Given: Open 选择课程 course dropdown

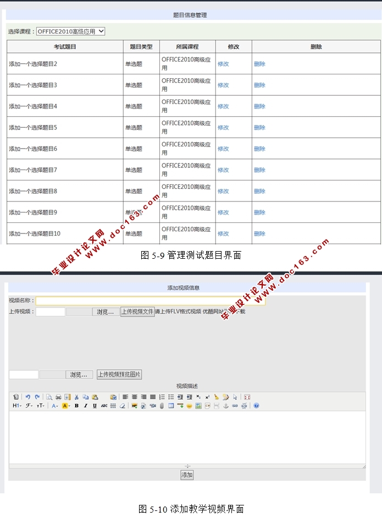Looking at the screenshot, I should point(70,31).
